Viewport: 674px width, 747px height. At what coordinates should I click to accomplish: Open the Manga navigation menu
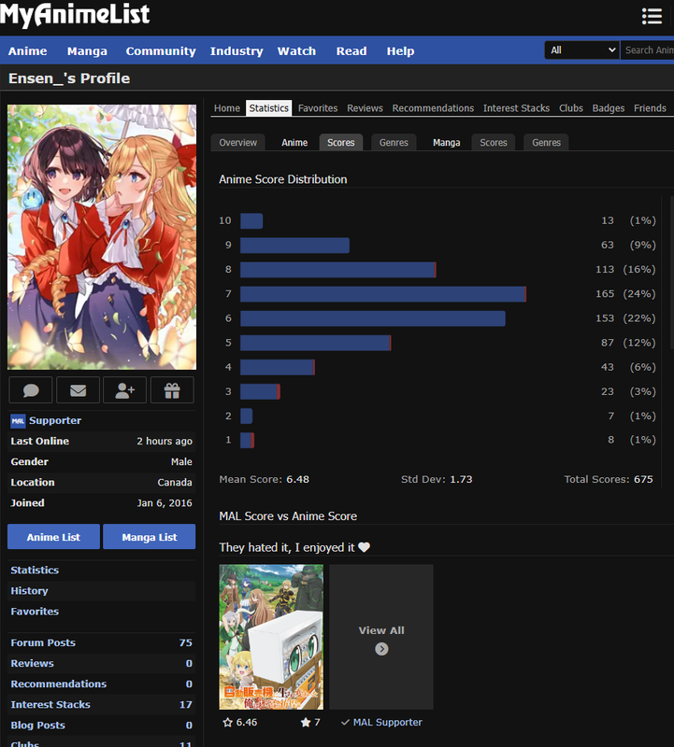(87, 51)
